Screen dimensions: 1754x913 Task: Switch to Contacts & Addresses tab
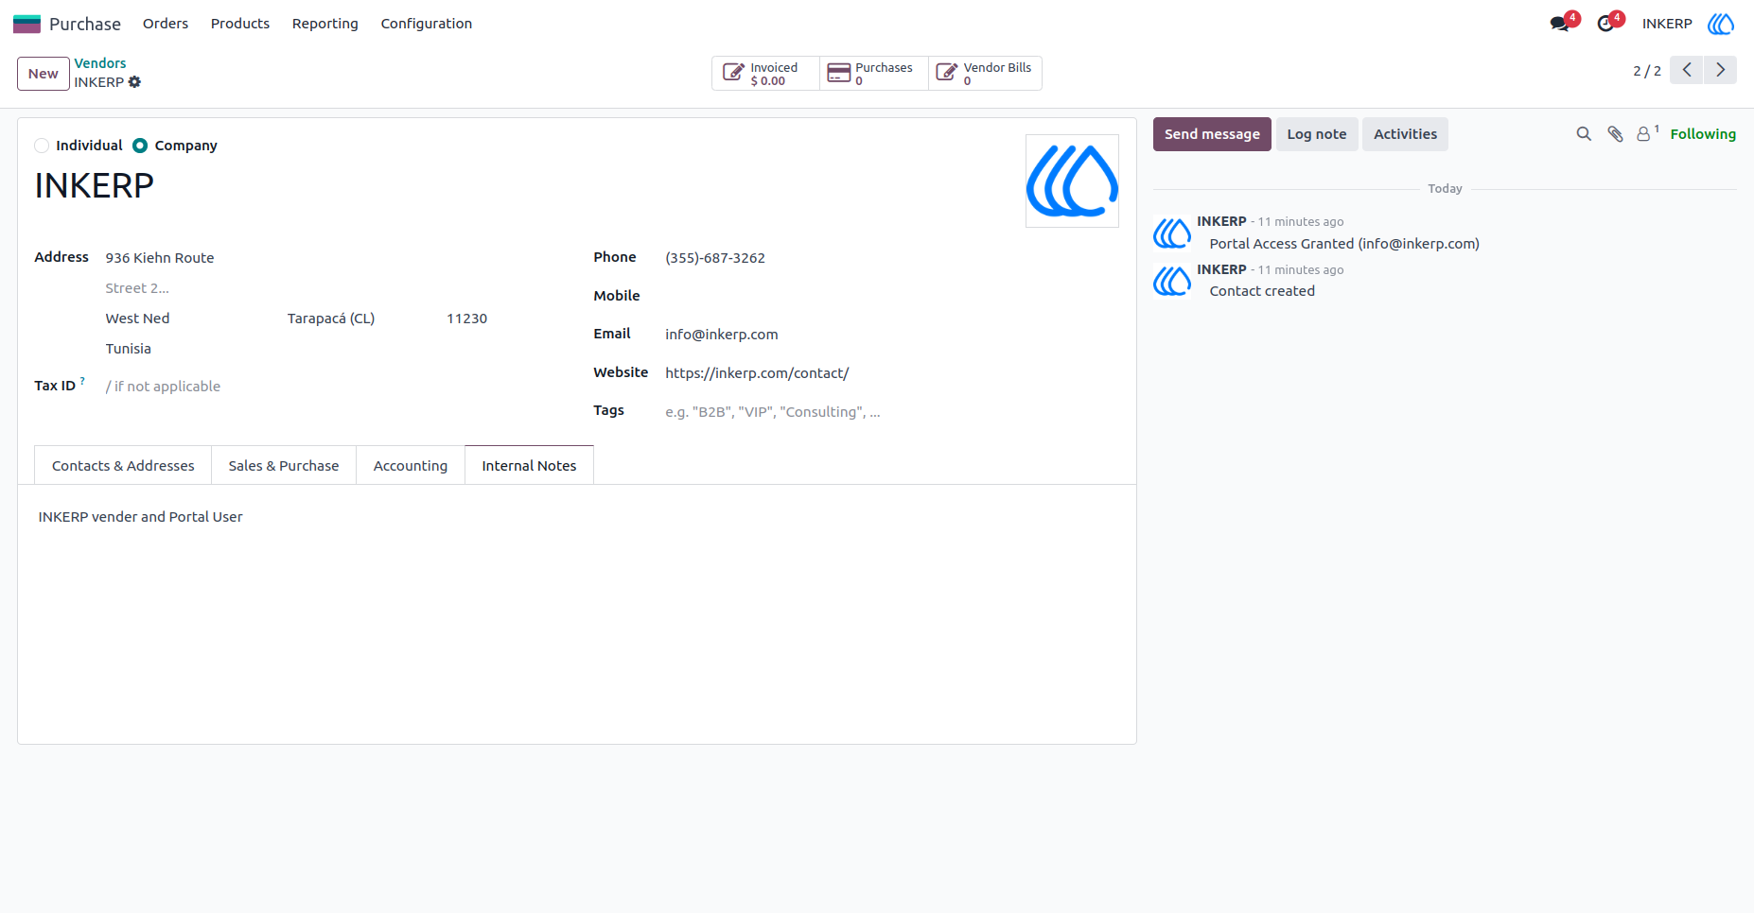click(123, 466)
